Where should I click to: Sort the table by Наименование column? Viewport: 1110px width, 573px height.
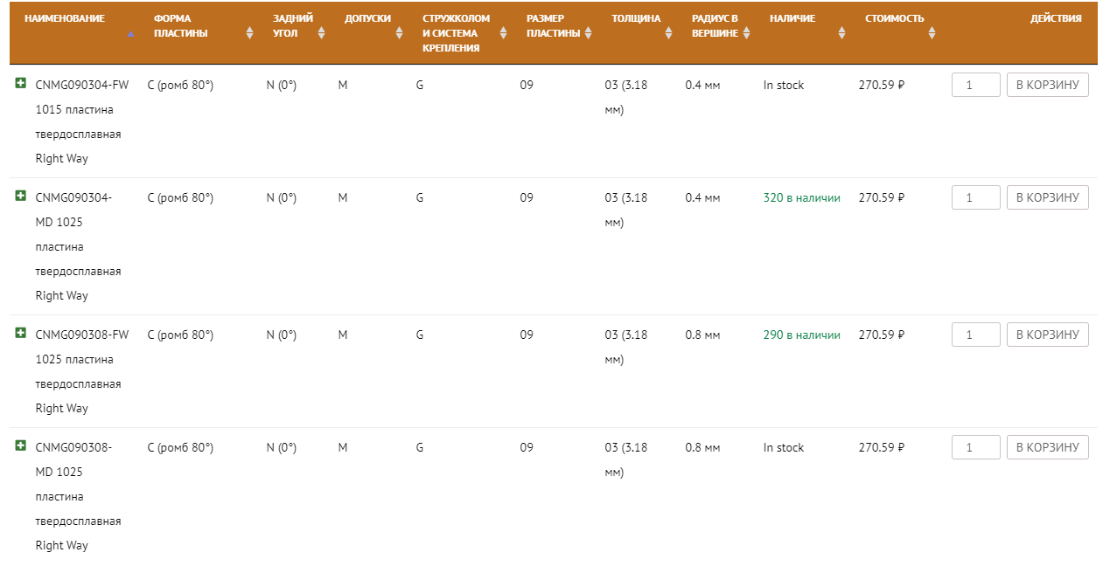pos(130,34)
